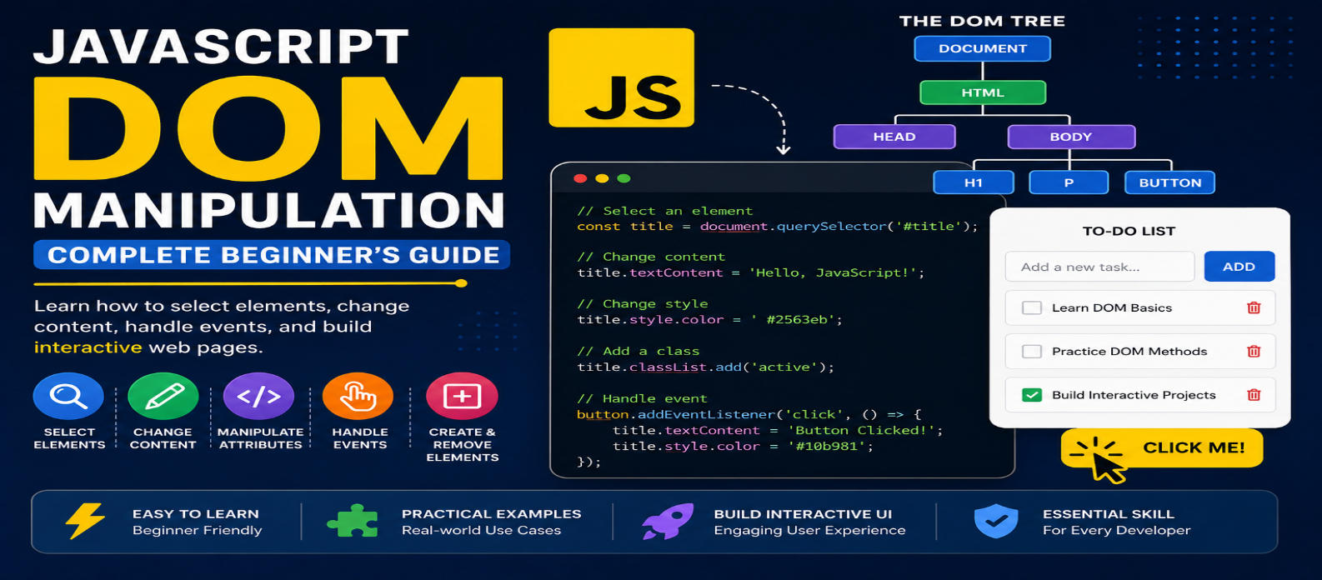Click the Real-world Use Cases subtitle
Image resolution: width=1322 pixels, height=580 pixels.
481,530
